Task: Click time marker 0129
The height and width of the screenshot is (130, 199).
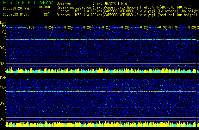Action: [x=144, y=27]
